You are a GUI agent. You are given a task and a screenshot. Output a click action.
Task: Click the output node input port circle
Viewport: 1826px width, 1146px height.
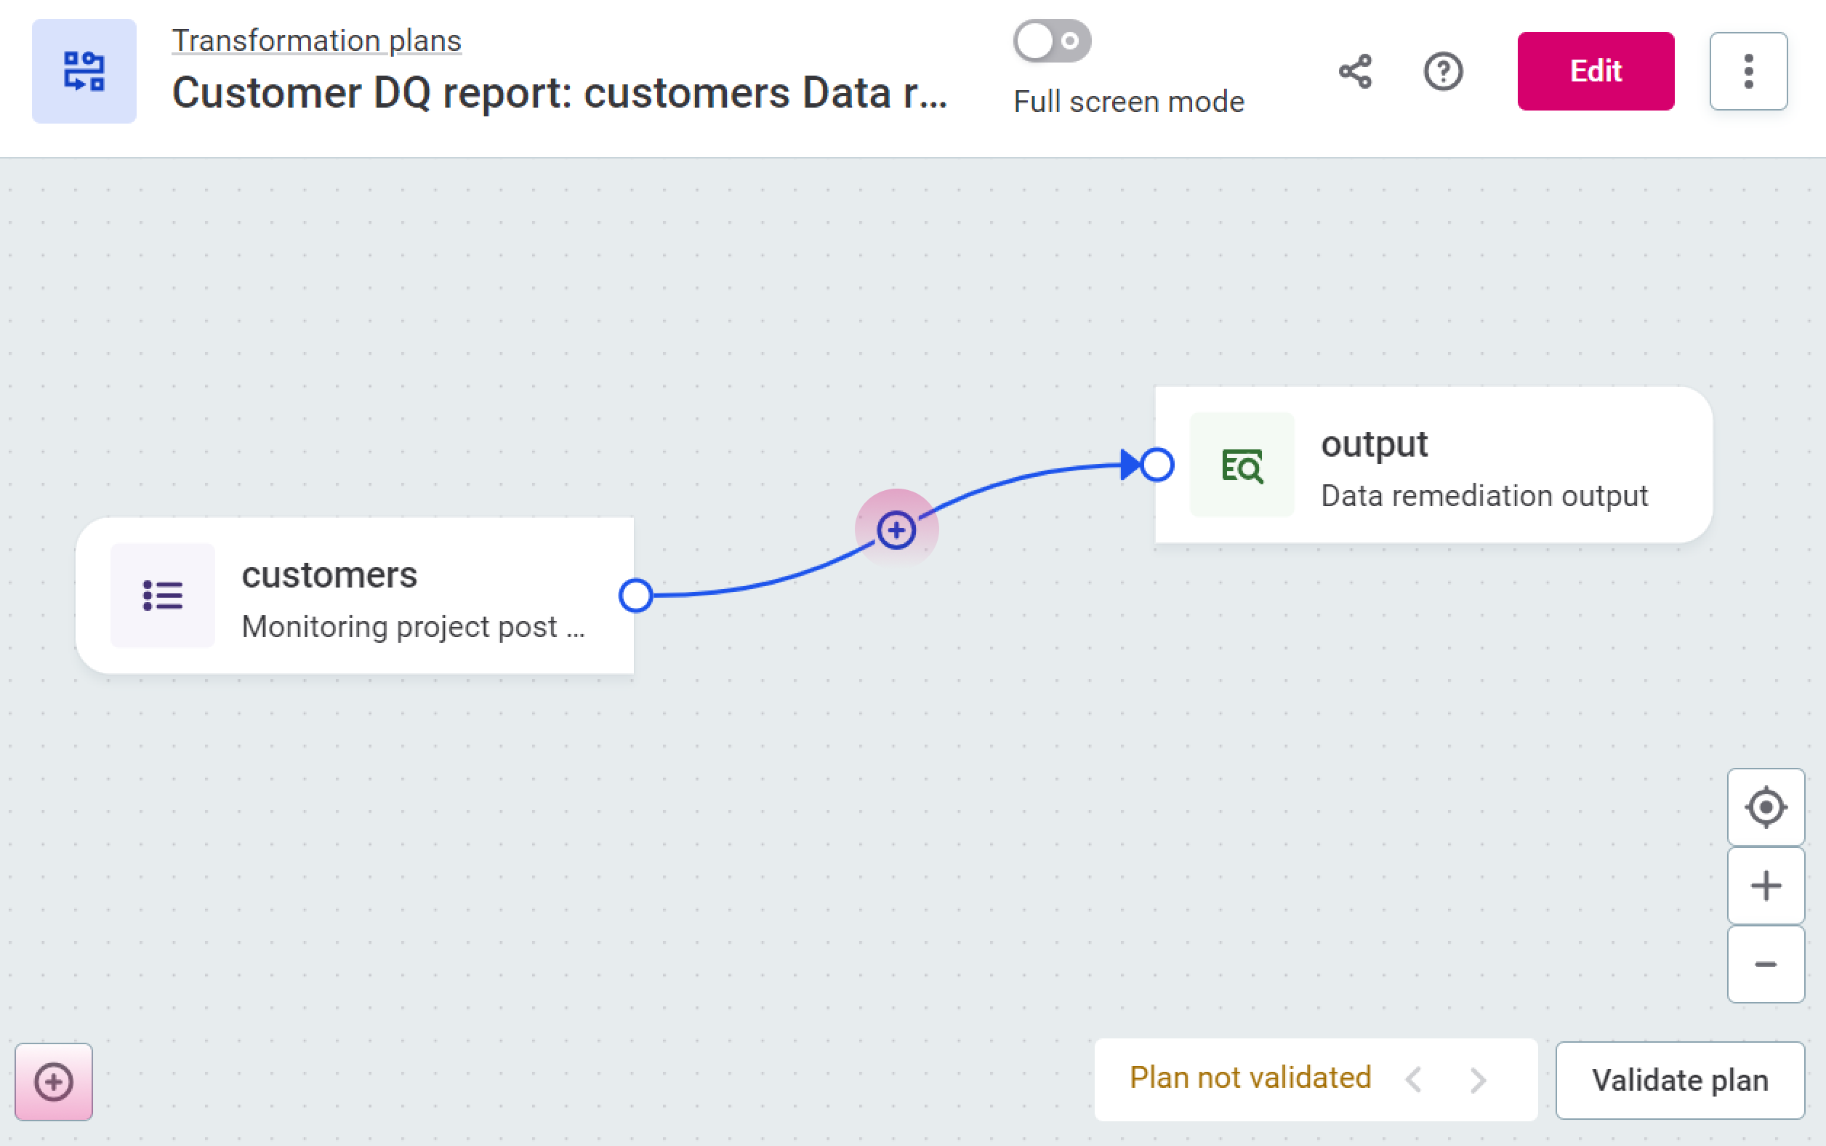tap(1157, 465)
